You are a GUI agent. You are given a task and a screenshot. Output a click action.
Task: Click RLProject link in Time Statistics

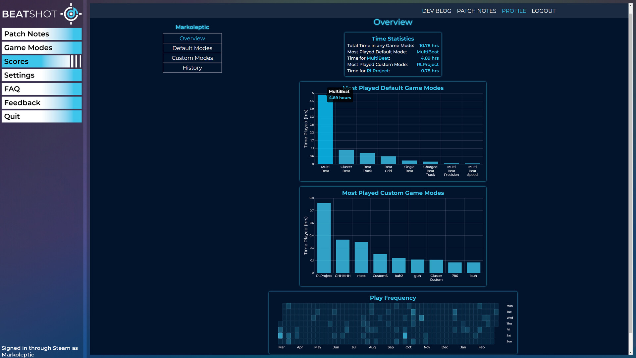[x=427, y=64]
